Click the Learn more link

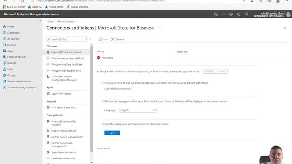tap(103, 149)
